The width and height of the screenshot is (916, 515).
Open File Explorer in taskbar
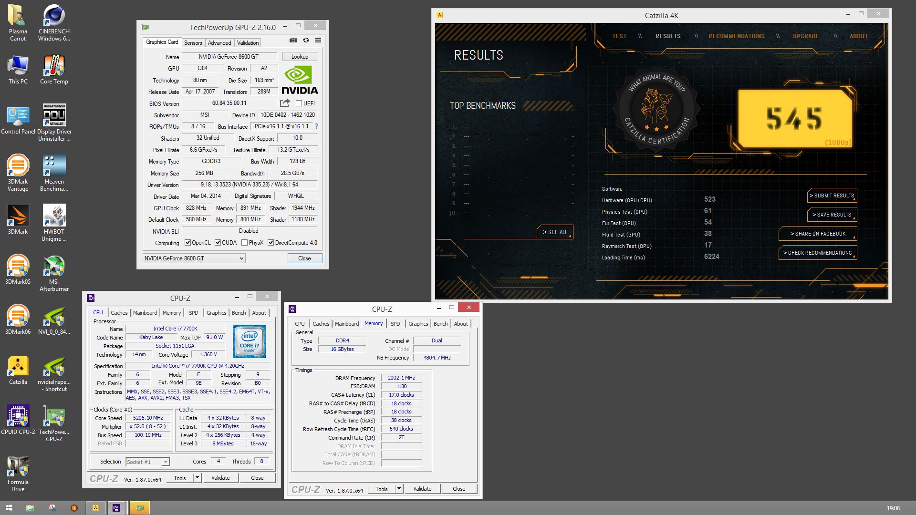[30, 508]
